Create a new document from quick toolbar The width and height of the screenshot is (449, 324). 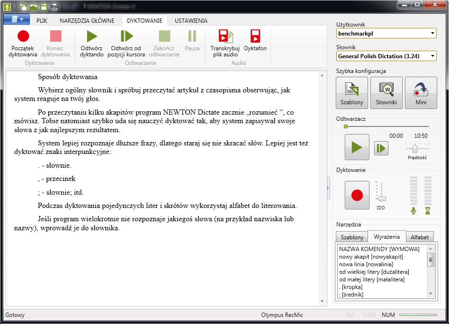coord(23,6)
